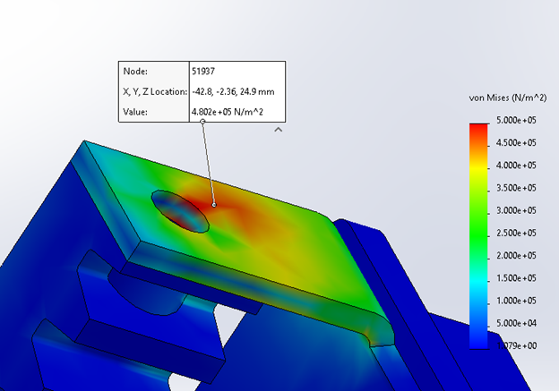
Task: Collapse the panel using the small chevron arrow
Action: tap(279, 130)
